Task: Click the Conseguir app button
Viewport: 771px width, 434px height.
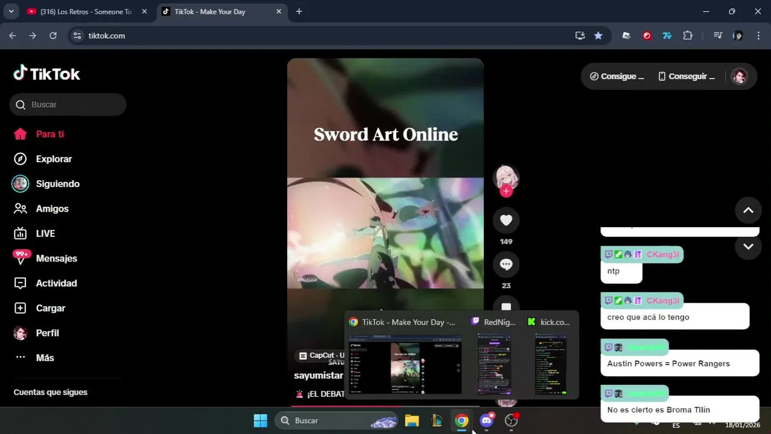Action: [687, 77]
